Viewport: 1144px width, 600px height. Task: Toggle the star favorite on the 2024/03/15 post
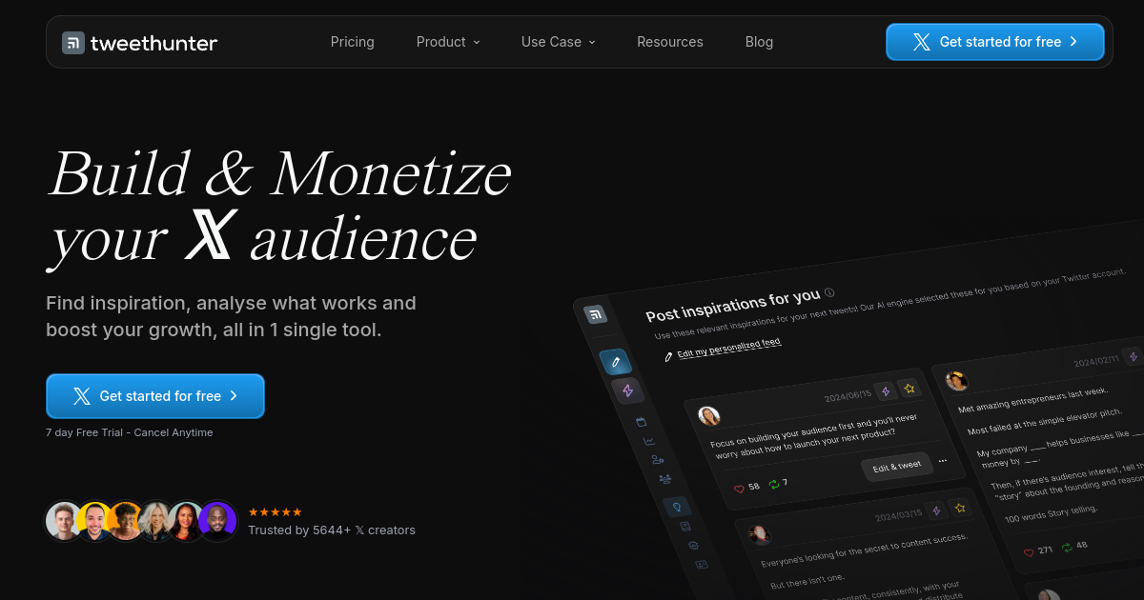click(x=961, y=508)
